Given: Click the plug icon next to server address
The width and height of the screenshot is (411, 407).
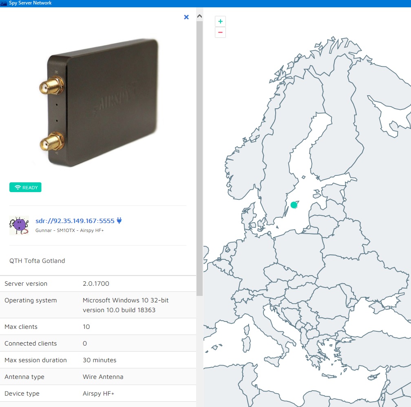Looking at the screenshot, I should [x=119, y=221].
